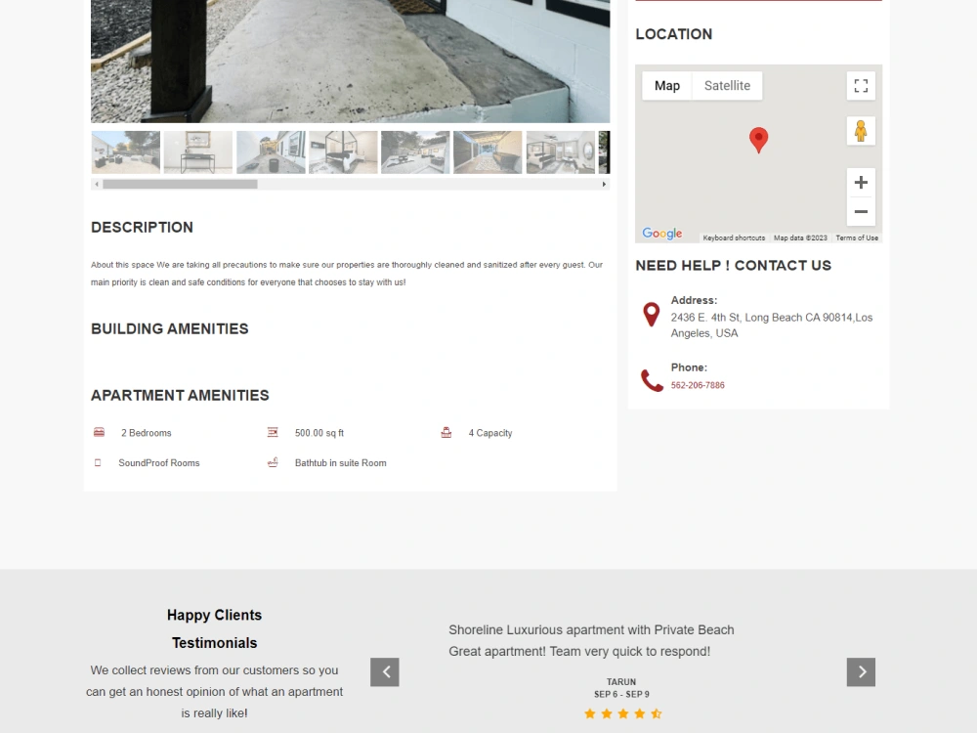This screenshot has height=733, width=977.
Task: Zoom in on the map
Action: pos(861,182)
